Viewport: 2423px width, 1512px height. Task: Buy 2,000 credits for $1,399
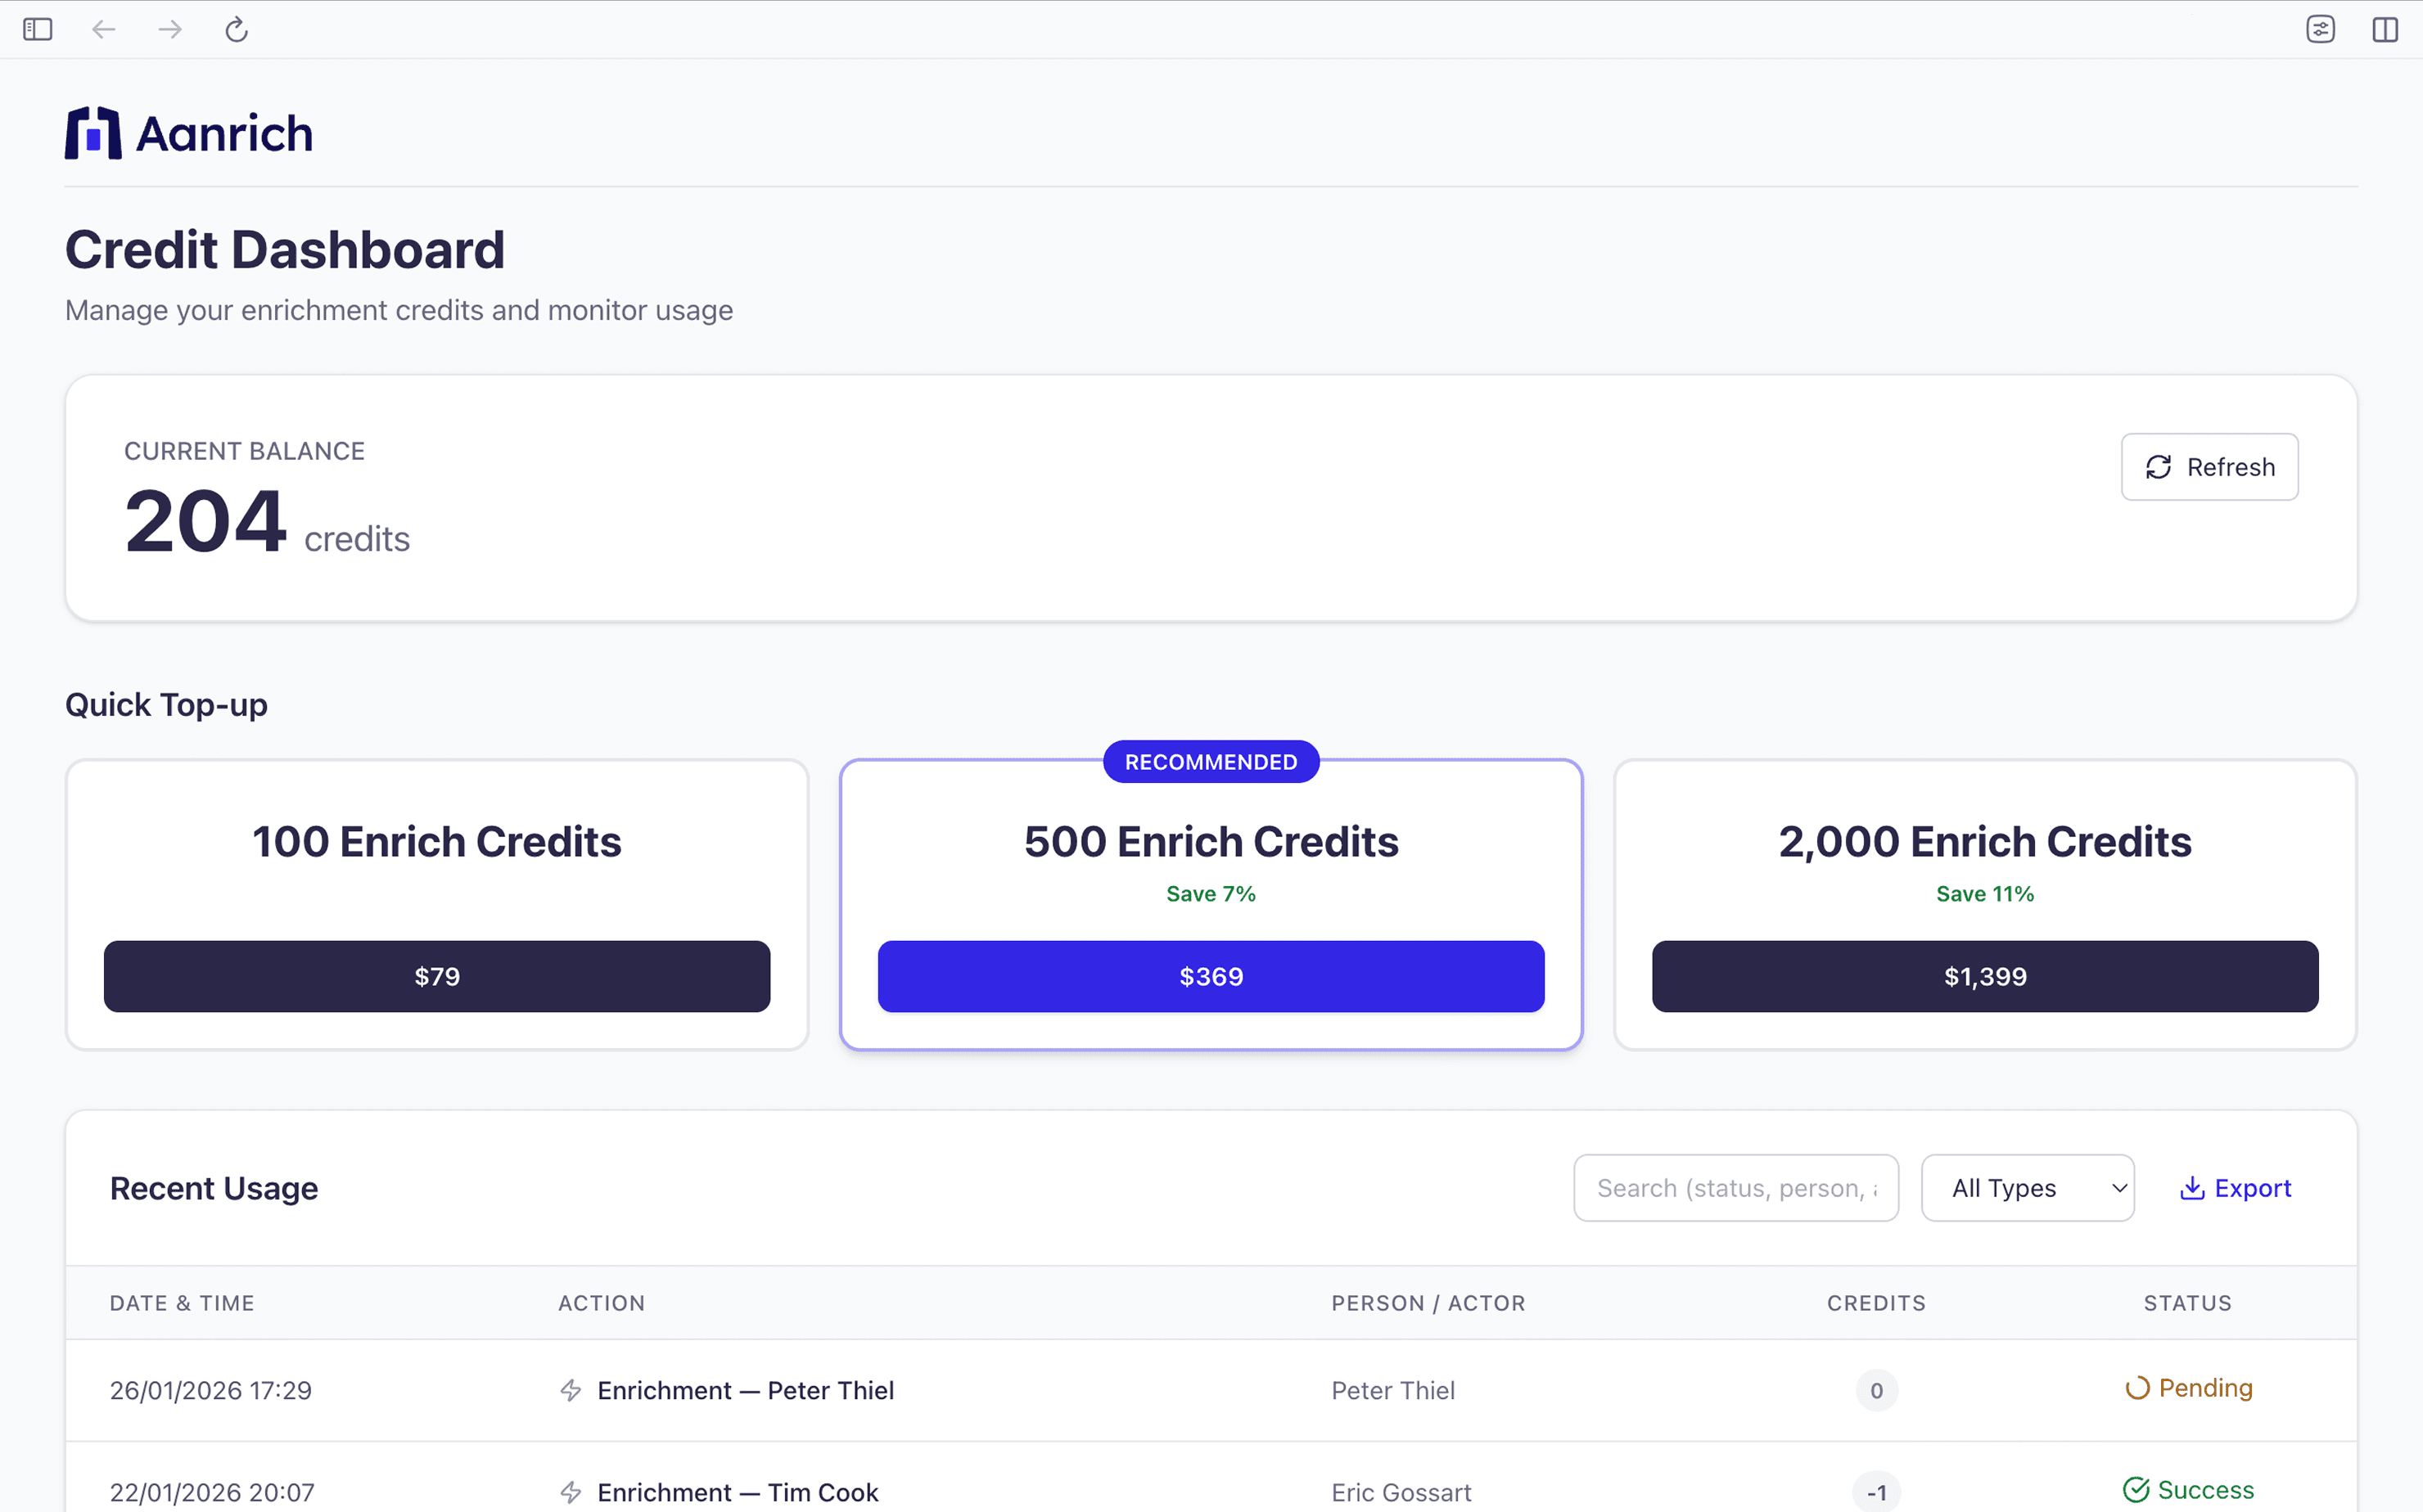1985,976
